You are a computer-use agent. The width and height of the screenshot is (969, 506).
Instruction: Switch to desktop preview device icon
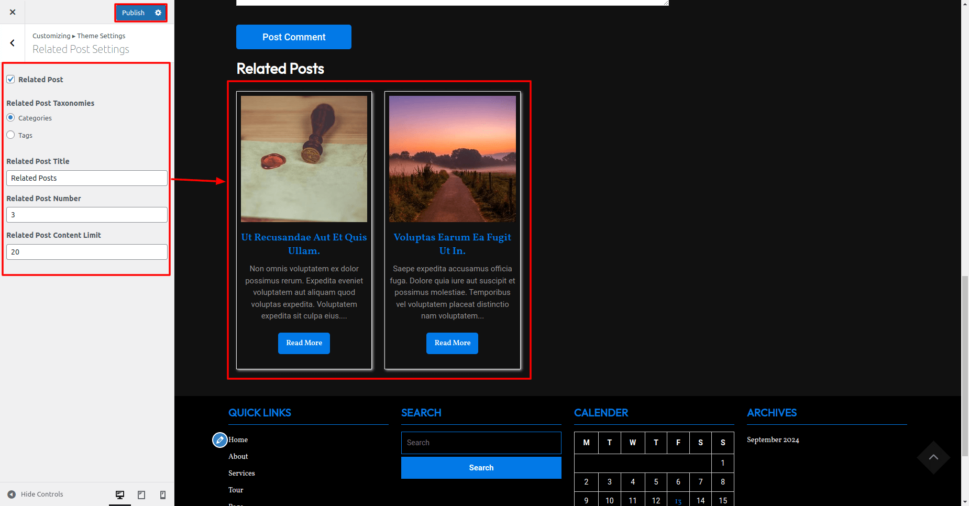coord(120,494)
